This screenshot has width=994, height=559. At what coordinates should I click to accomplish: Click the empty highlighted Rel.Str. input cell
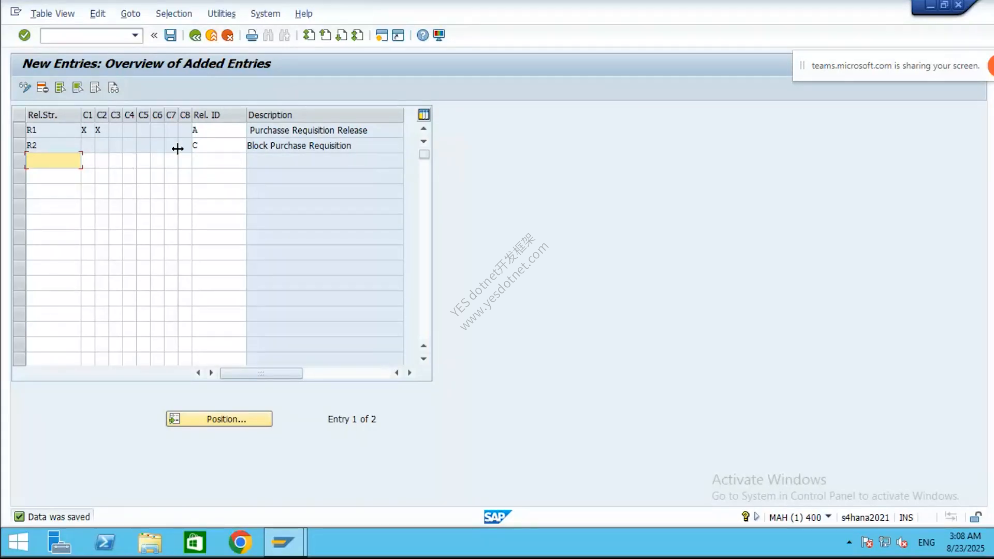click(x=54, y=160)
